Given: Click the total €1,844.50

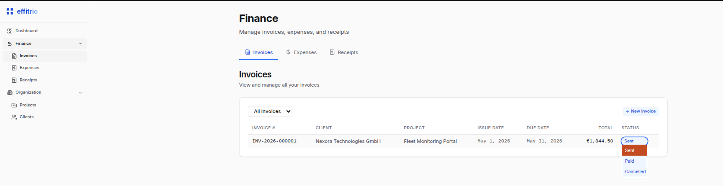Looking at the screenshot, I should pos(600,141).
